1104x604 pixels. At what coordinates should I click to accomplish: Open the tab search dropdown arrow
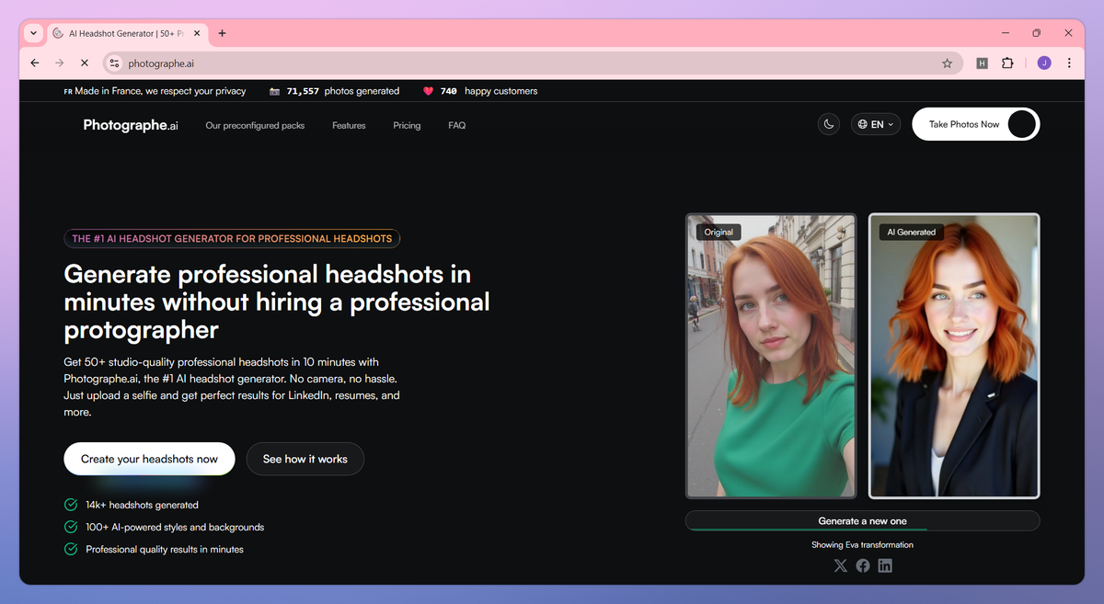34,33
